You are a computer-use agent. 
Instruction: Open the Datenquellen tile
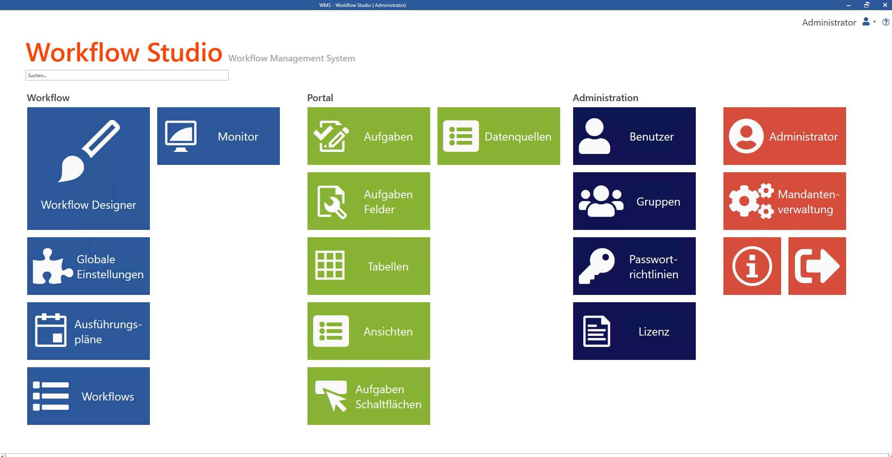pyautogui.click(x=498, y=136)
